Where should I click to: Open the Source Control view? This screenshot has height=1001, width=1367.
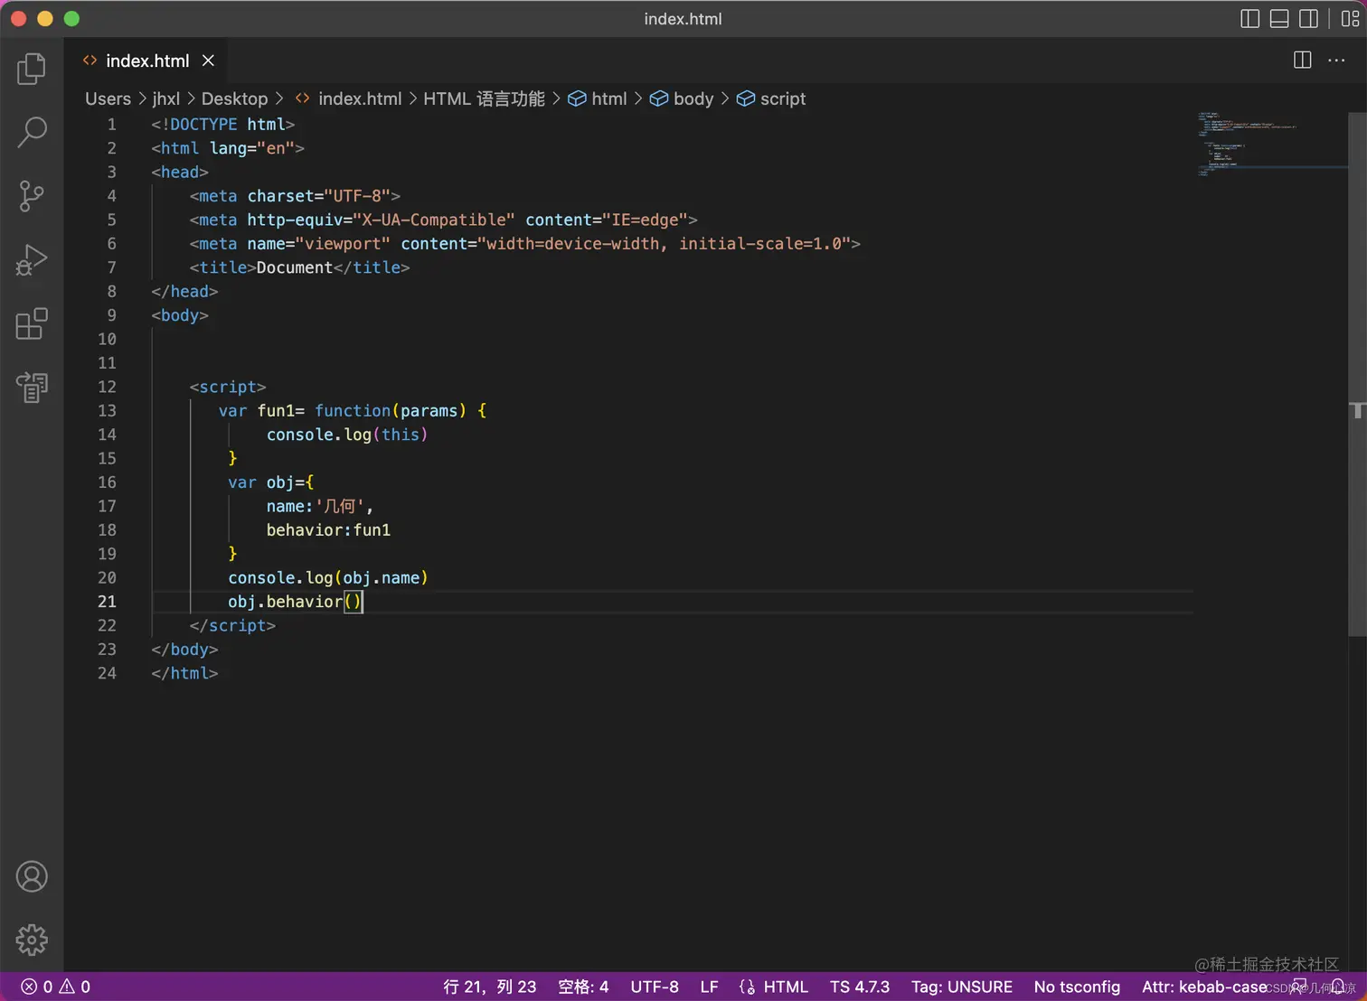(x=32, y=196)
